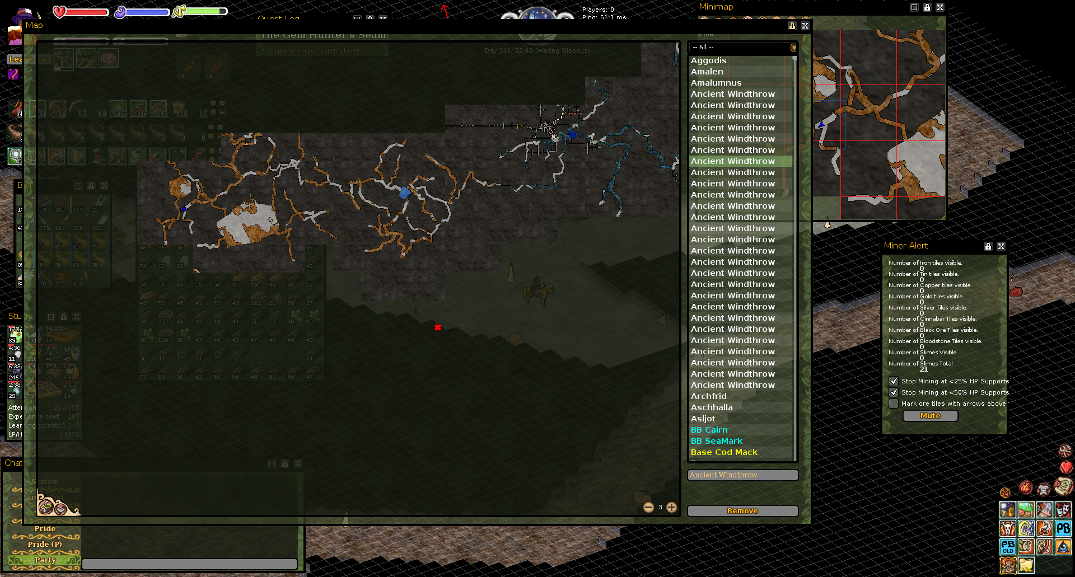
Task: Switch to the Pride (P) chat tab
Action: [x=45, y=545]
